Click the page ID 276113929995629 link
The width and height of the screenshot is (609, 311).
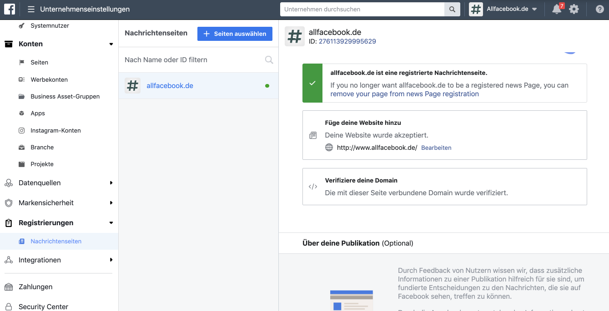click(x=347, y=41)
